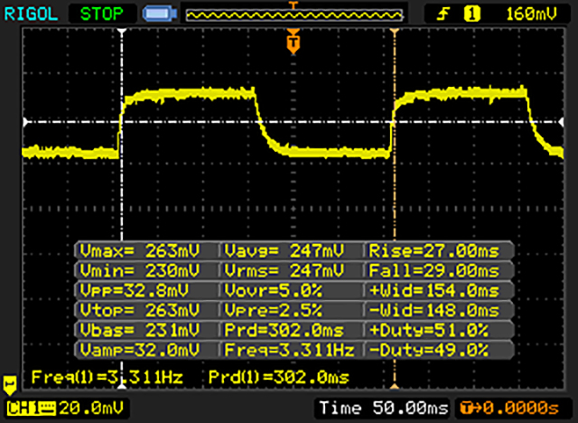Click the Vrms= 247mV measurement
The width and height of the screenshot is (578, 423).
tap(284, 270)
